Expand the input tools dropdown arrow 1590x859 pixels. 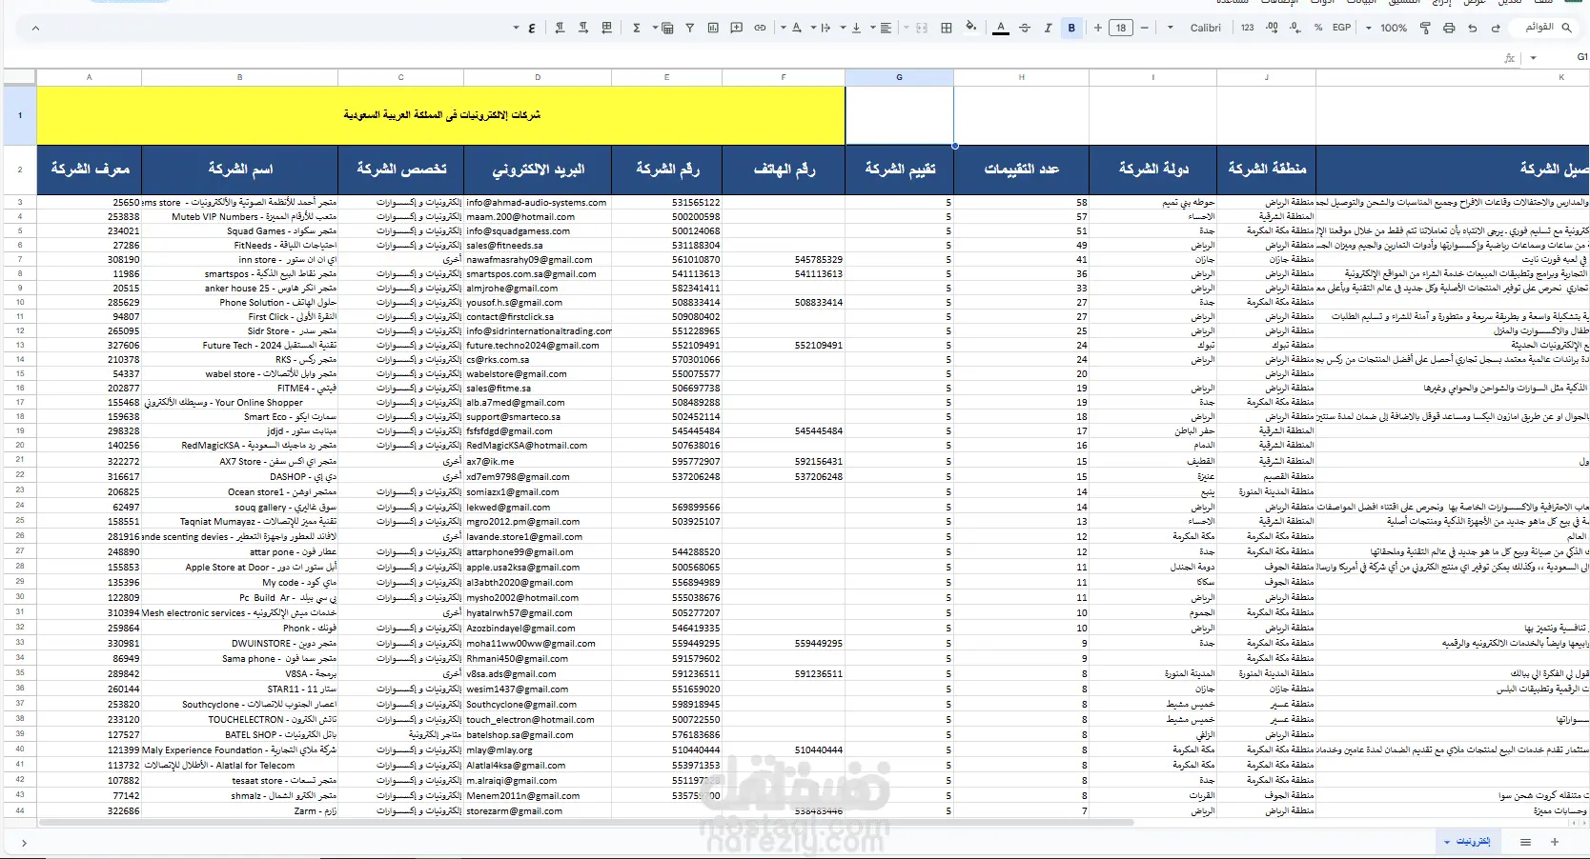click(x=516, y=28)
